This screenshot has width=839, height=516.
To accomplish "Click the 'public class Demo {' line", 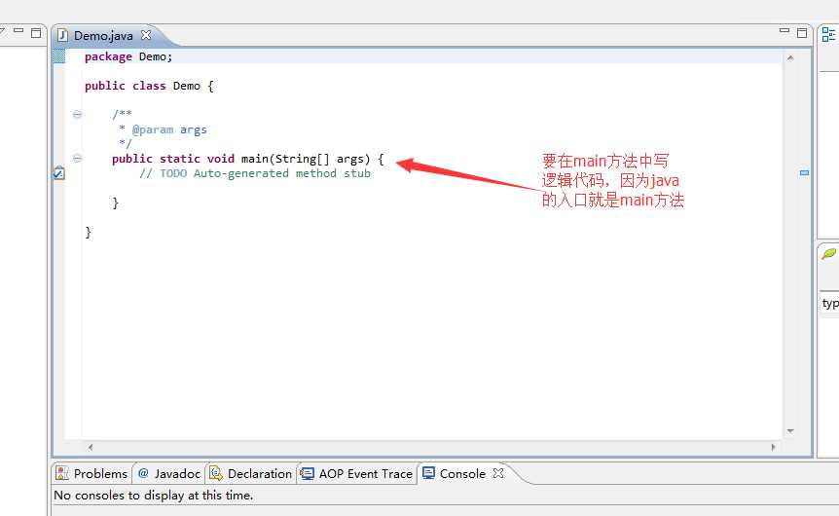I will (149, 87).
